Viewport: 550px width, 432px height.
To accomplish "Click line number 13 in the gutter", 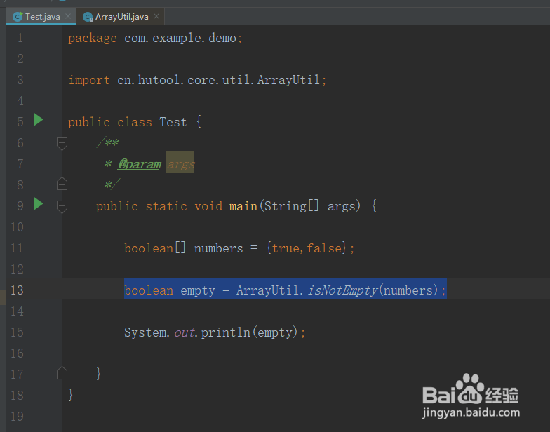I will pyautogui.click(x=17, y=290).
